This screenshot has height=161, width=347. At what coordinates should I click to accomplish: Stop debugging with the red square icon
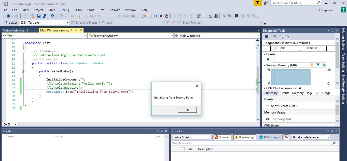[161, 16]
